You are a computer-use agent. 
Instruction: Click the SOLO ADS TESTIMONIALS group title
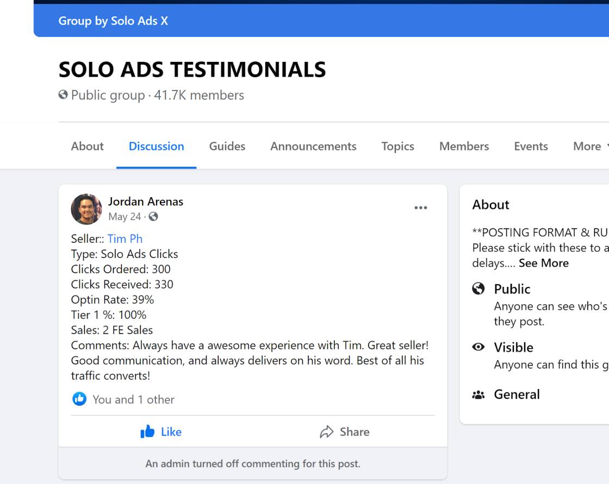(192, 70)
